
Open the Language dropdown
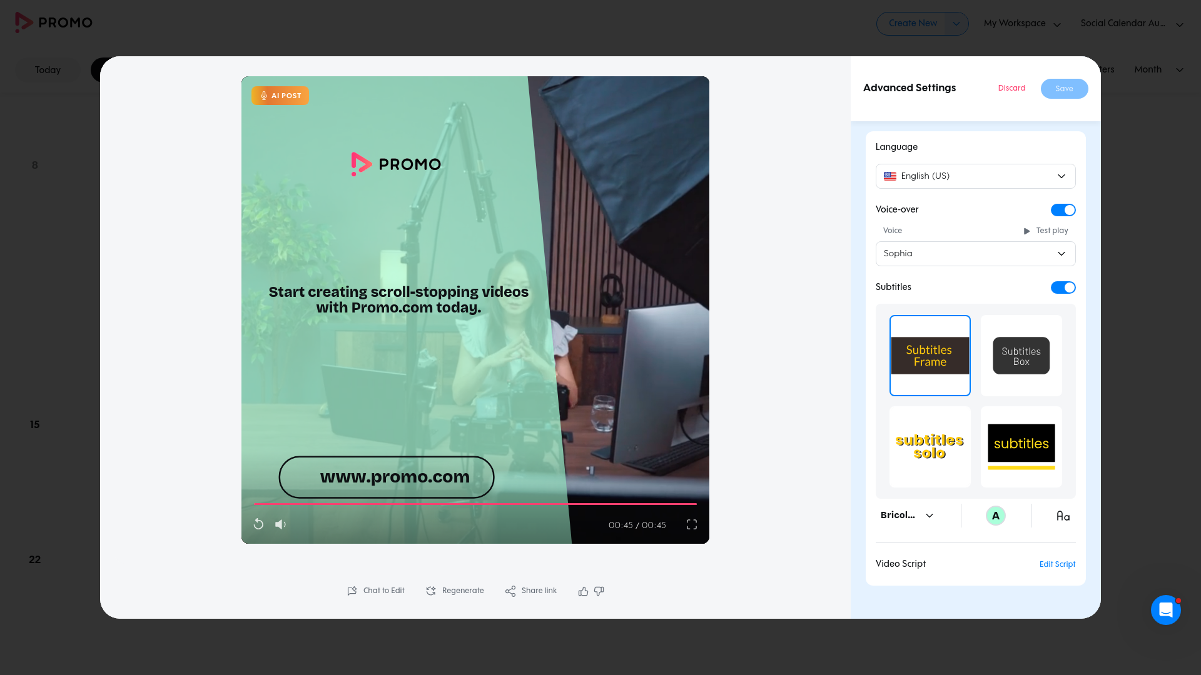(x=975, y=176)
